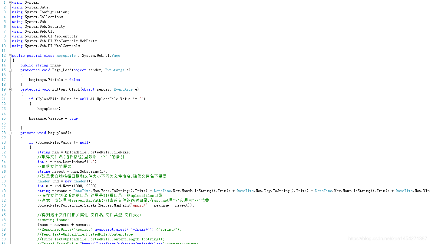Click the if condition checking UploadFile.Value != ""
The image size is (430, 244).
(x=87, y=99)
